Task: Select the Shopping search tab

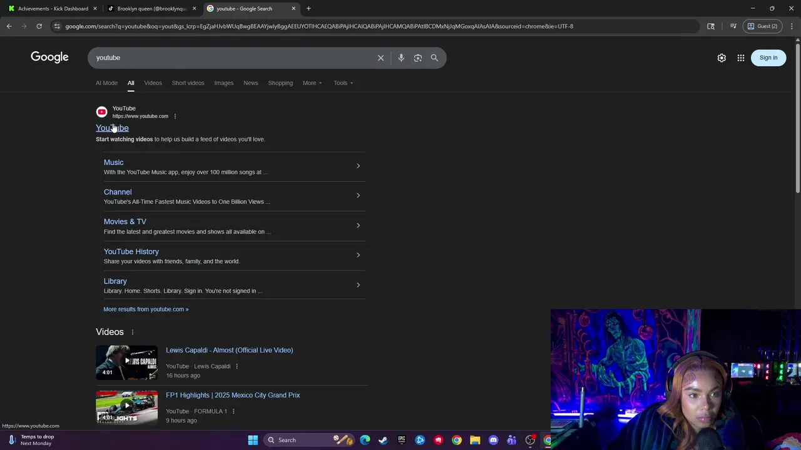Action: (x=280, y=83)
